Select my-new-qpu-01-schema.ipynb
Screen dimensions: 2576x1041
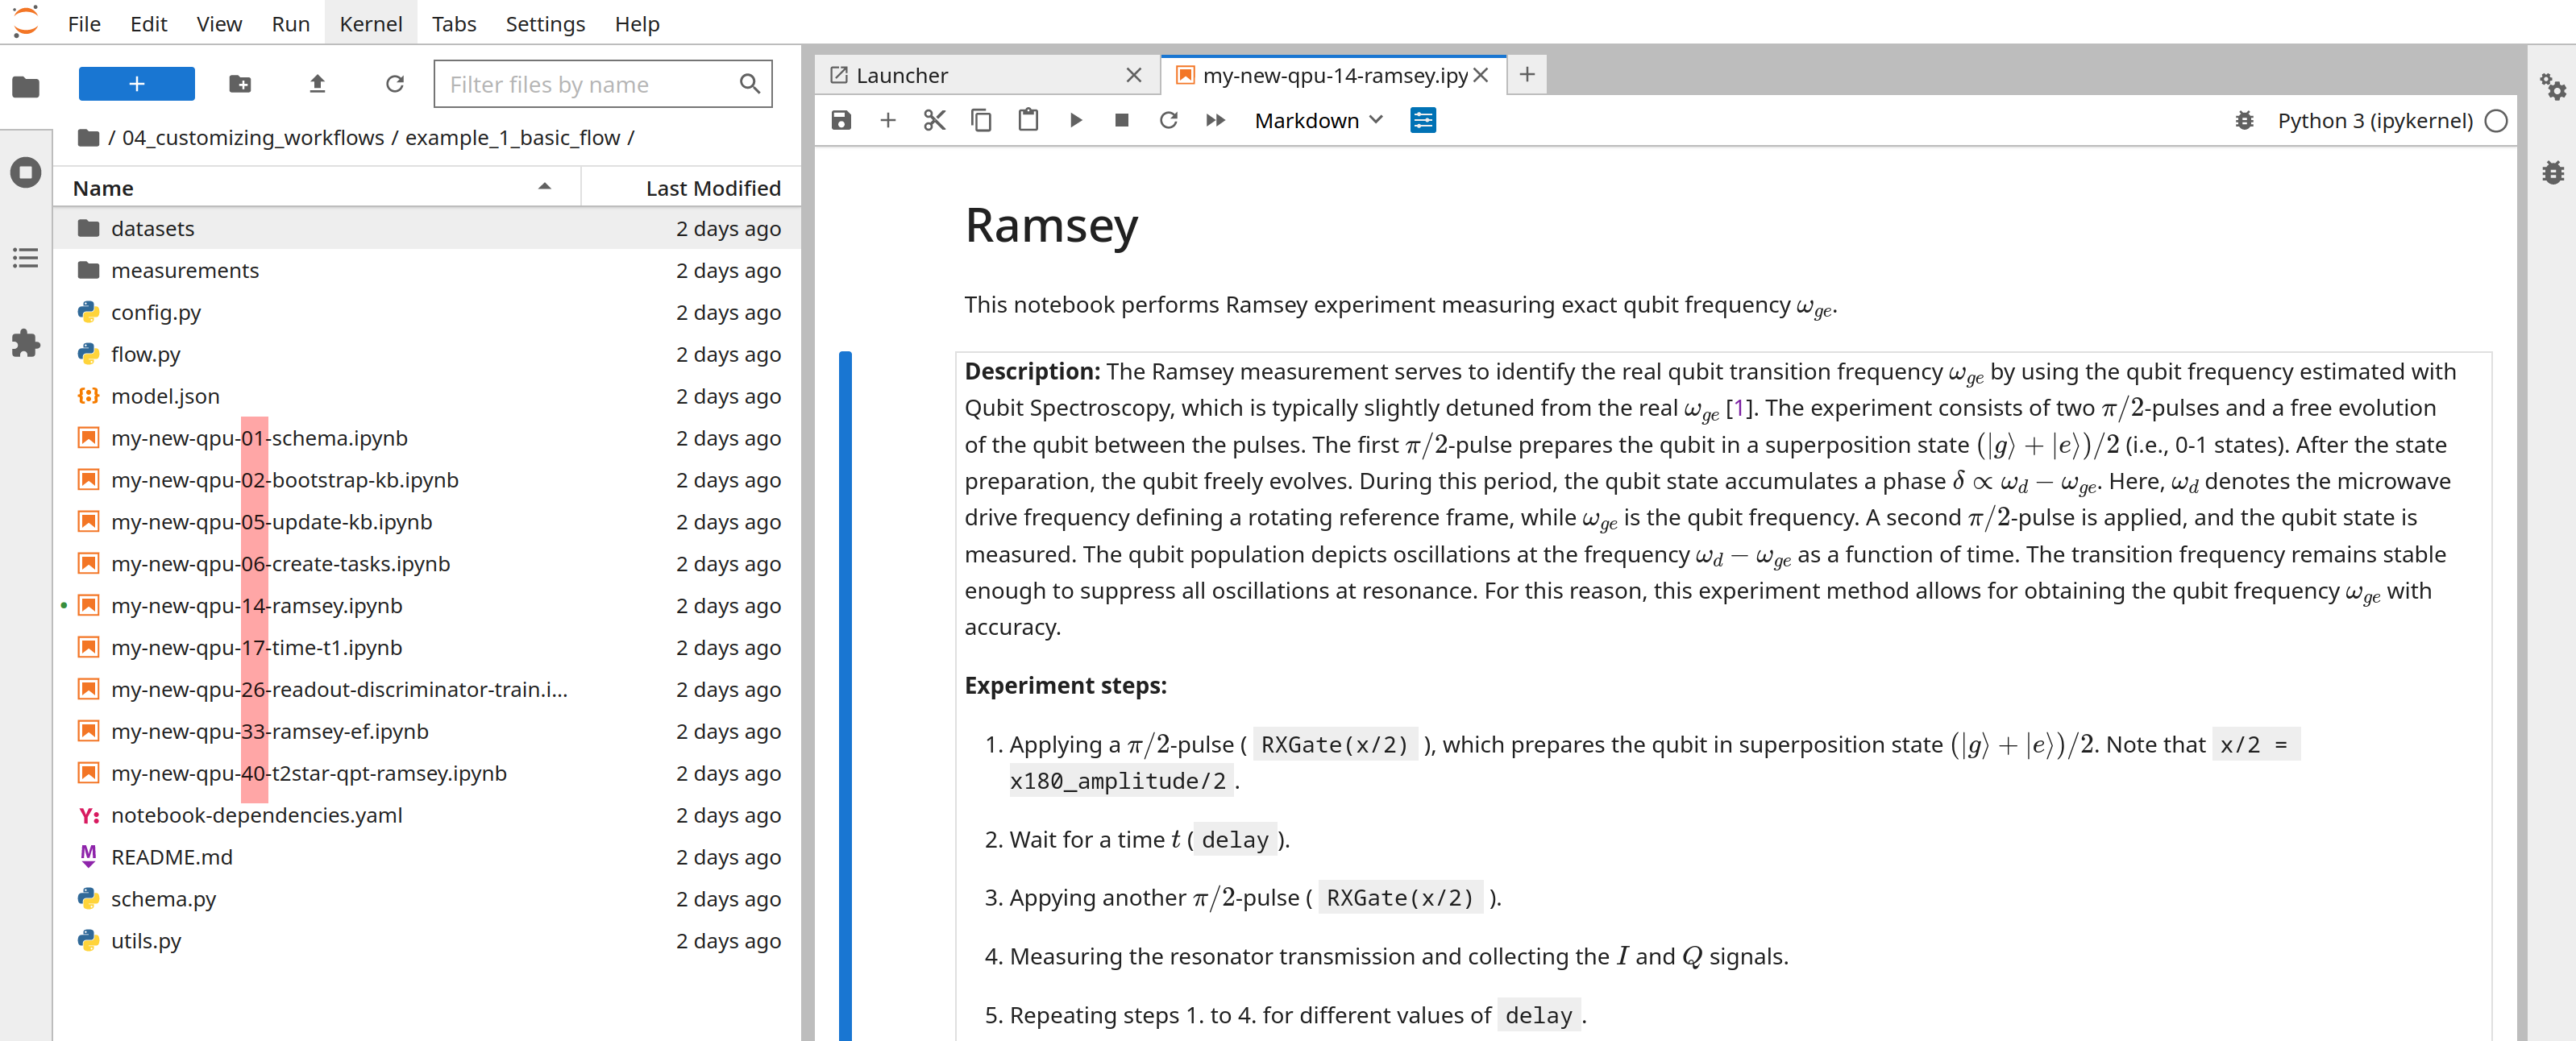pyautogui.click(x=427, y=438)
